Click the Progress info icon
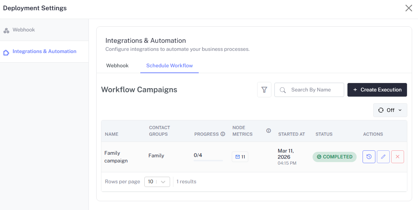This screenshot has height=210, width=418. [223, 134]
